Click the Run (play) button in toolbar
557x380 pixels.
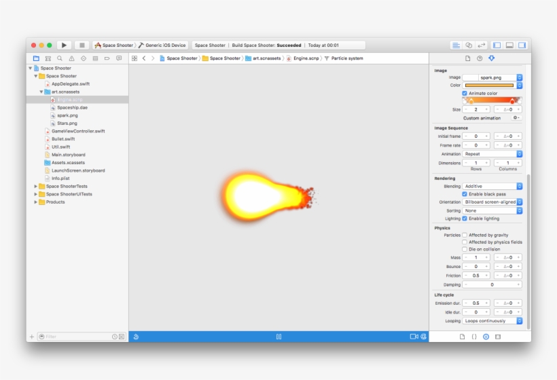(x=65, y=45)
